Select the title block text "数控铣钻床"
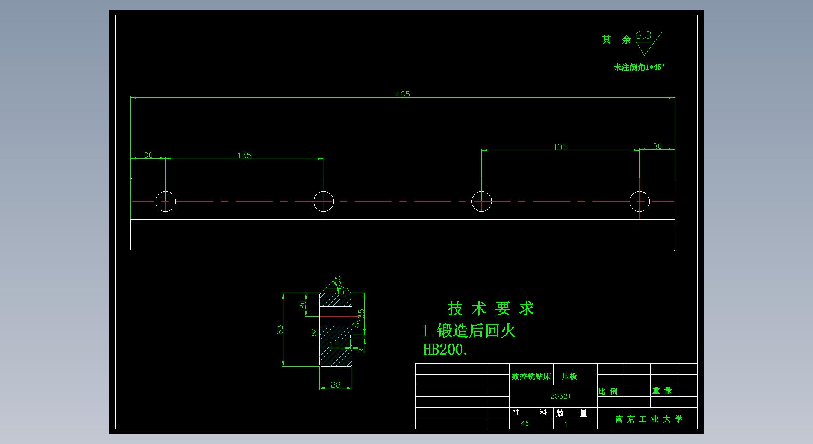The image size is (813, 444). pyautogui.click(x=531, y=376)
